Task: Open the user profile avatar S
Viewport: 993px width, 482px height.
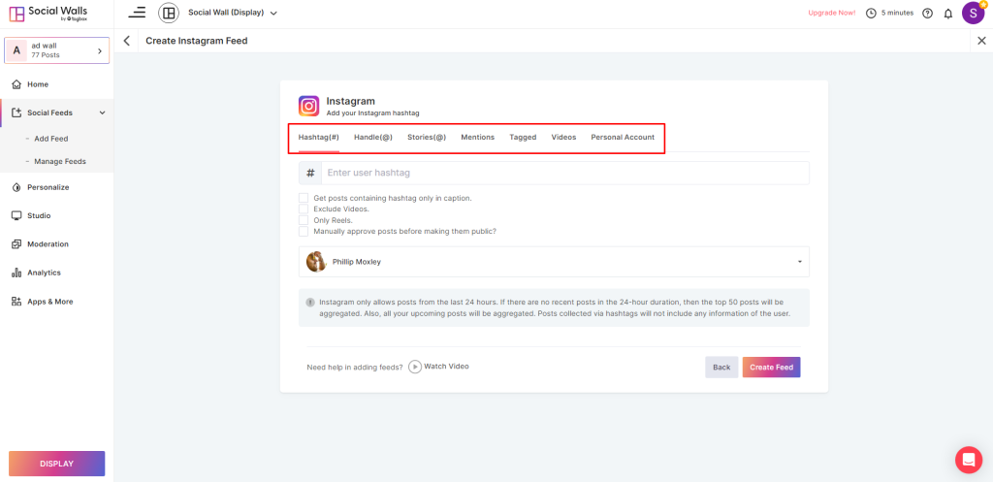Action: 974,13
